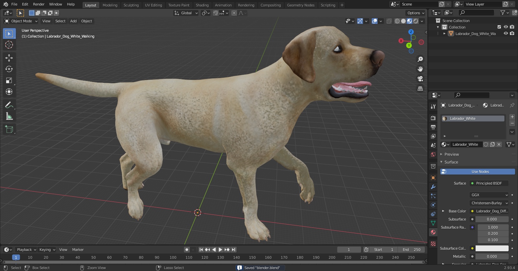
Task: Switch to the Sculpting workspace tab
Action: click(x=131, y=5)
